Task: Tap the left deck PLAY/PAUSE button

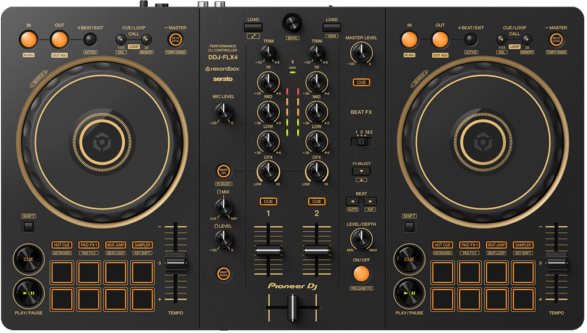Action: pyautogui.click(x=28, y=293)
